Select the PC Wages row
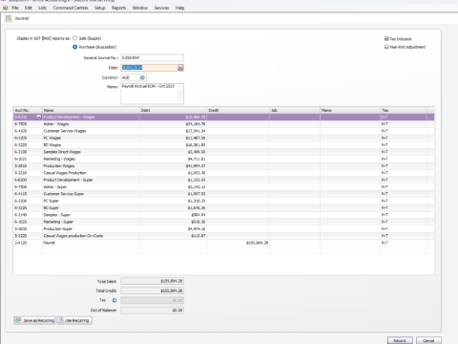Viewport: 458px width, 344px height. coord(223,138)
